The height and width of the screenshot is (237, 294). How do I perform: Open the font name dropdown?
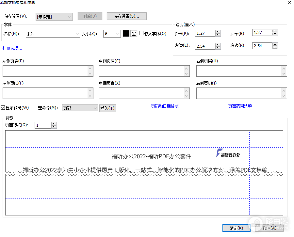53,34
